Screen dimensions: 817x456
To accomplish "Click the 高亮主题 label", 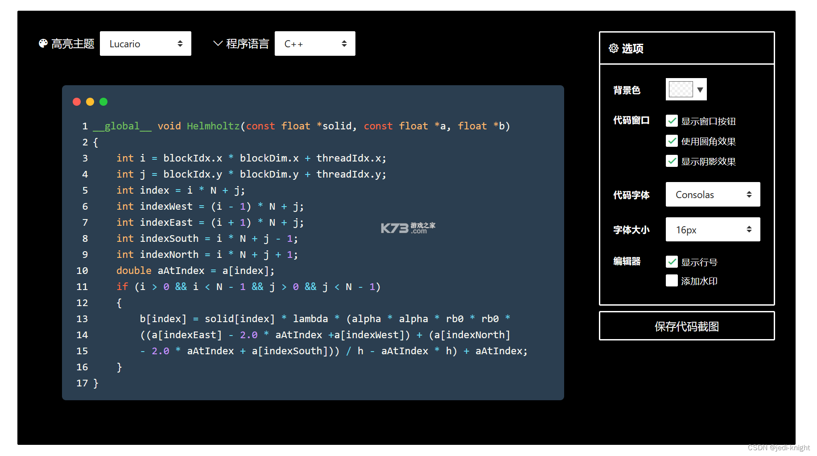I will 73,44.
